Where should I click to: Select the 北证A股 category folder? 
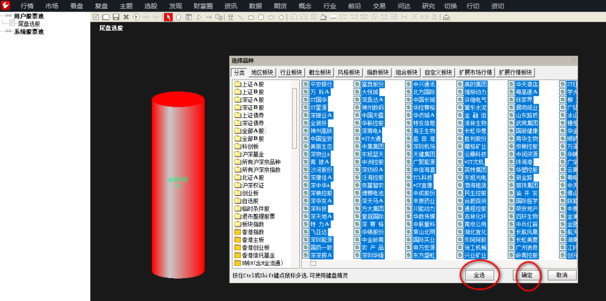coord(249,178)
